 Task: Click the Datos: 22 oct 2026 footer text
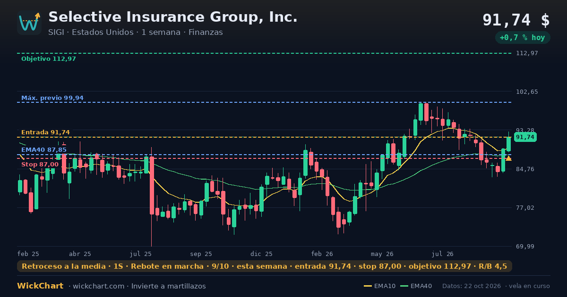472,286
